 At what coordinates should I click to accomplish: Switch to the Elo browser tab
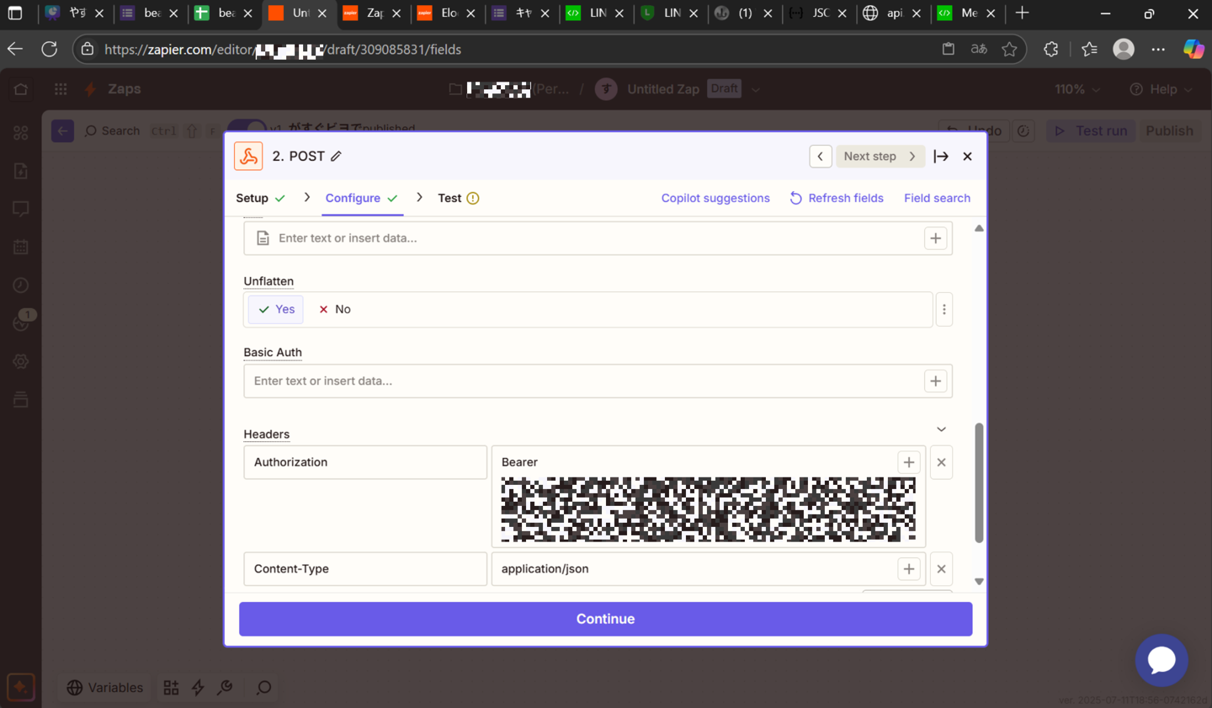tap(446, 13)
